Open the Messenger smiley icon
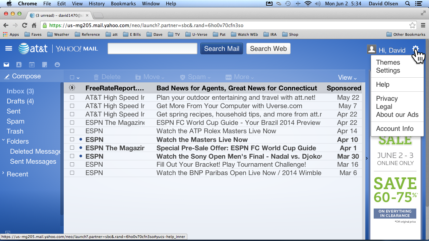 click(x=57, y=65)
